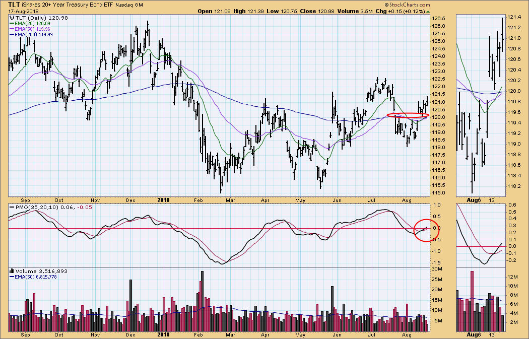The height and width of the screenshot is (339, 529).
Task: Click the 5M volume axis label
Action: [438, 321]
